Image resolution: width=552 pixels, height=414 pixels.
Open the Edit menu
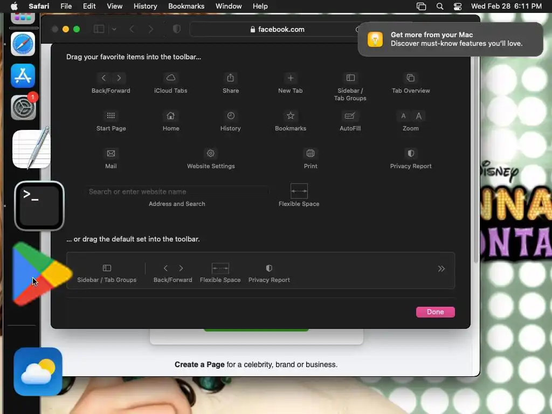coord(89,6)
